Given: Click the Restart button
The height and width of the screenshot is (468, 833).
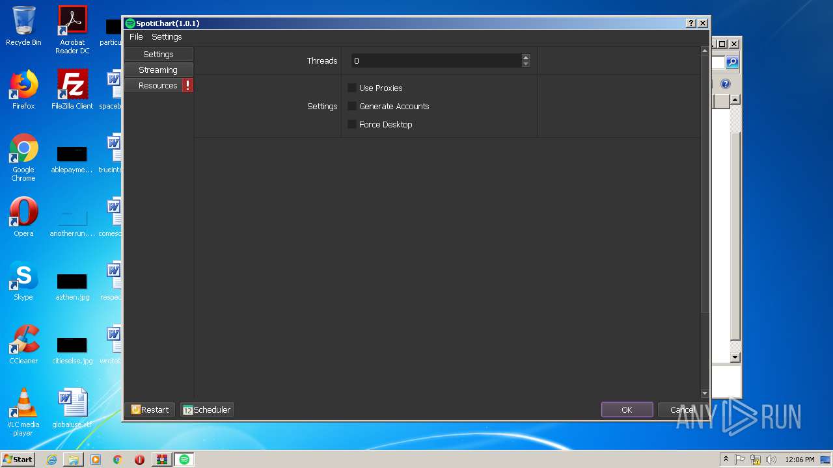Looking at the screenshot, I should [150, 409].
